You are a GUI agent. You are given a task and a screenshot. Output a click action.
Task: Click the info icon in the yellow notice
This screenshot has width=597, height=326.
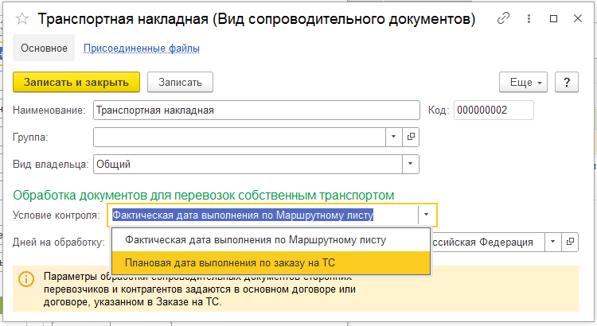[x=26, y=279]
